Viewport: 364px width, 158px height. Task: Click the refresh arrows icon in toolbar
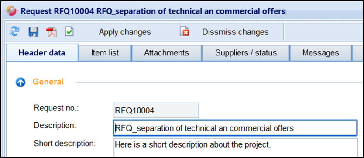14,32
